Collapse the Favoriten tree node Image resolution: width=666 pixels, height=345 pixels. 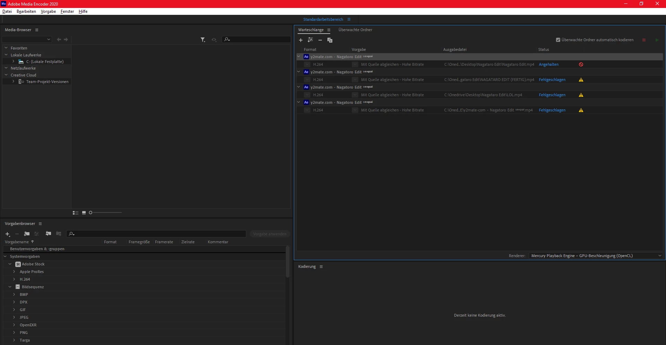pos(6,48)
